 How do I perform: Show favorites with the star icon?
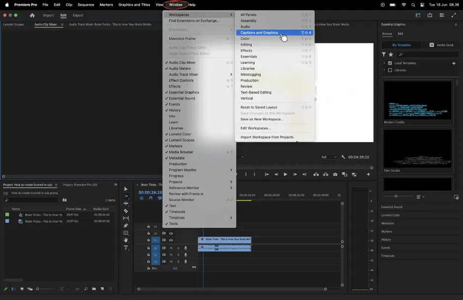tap(391, 54)
